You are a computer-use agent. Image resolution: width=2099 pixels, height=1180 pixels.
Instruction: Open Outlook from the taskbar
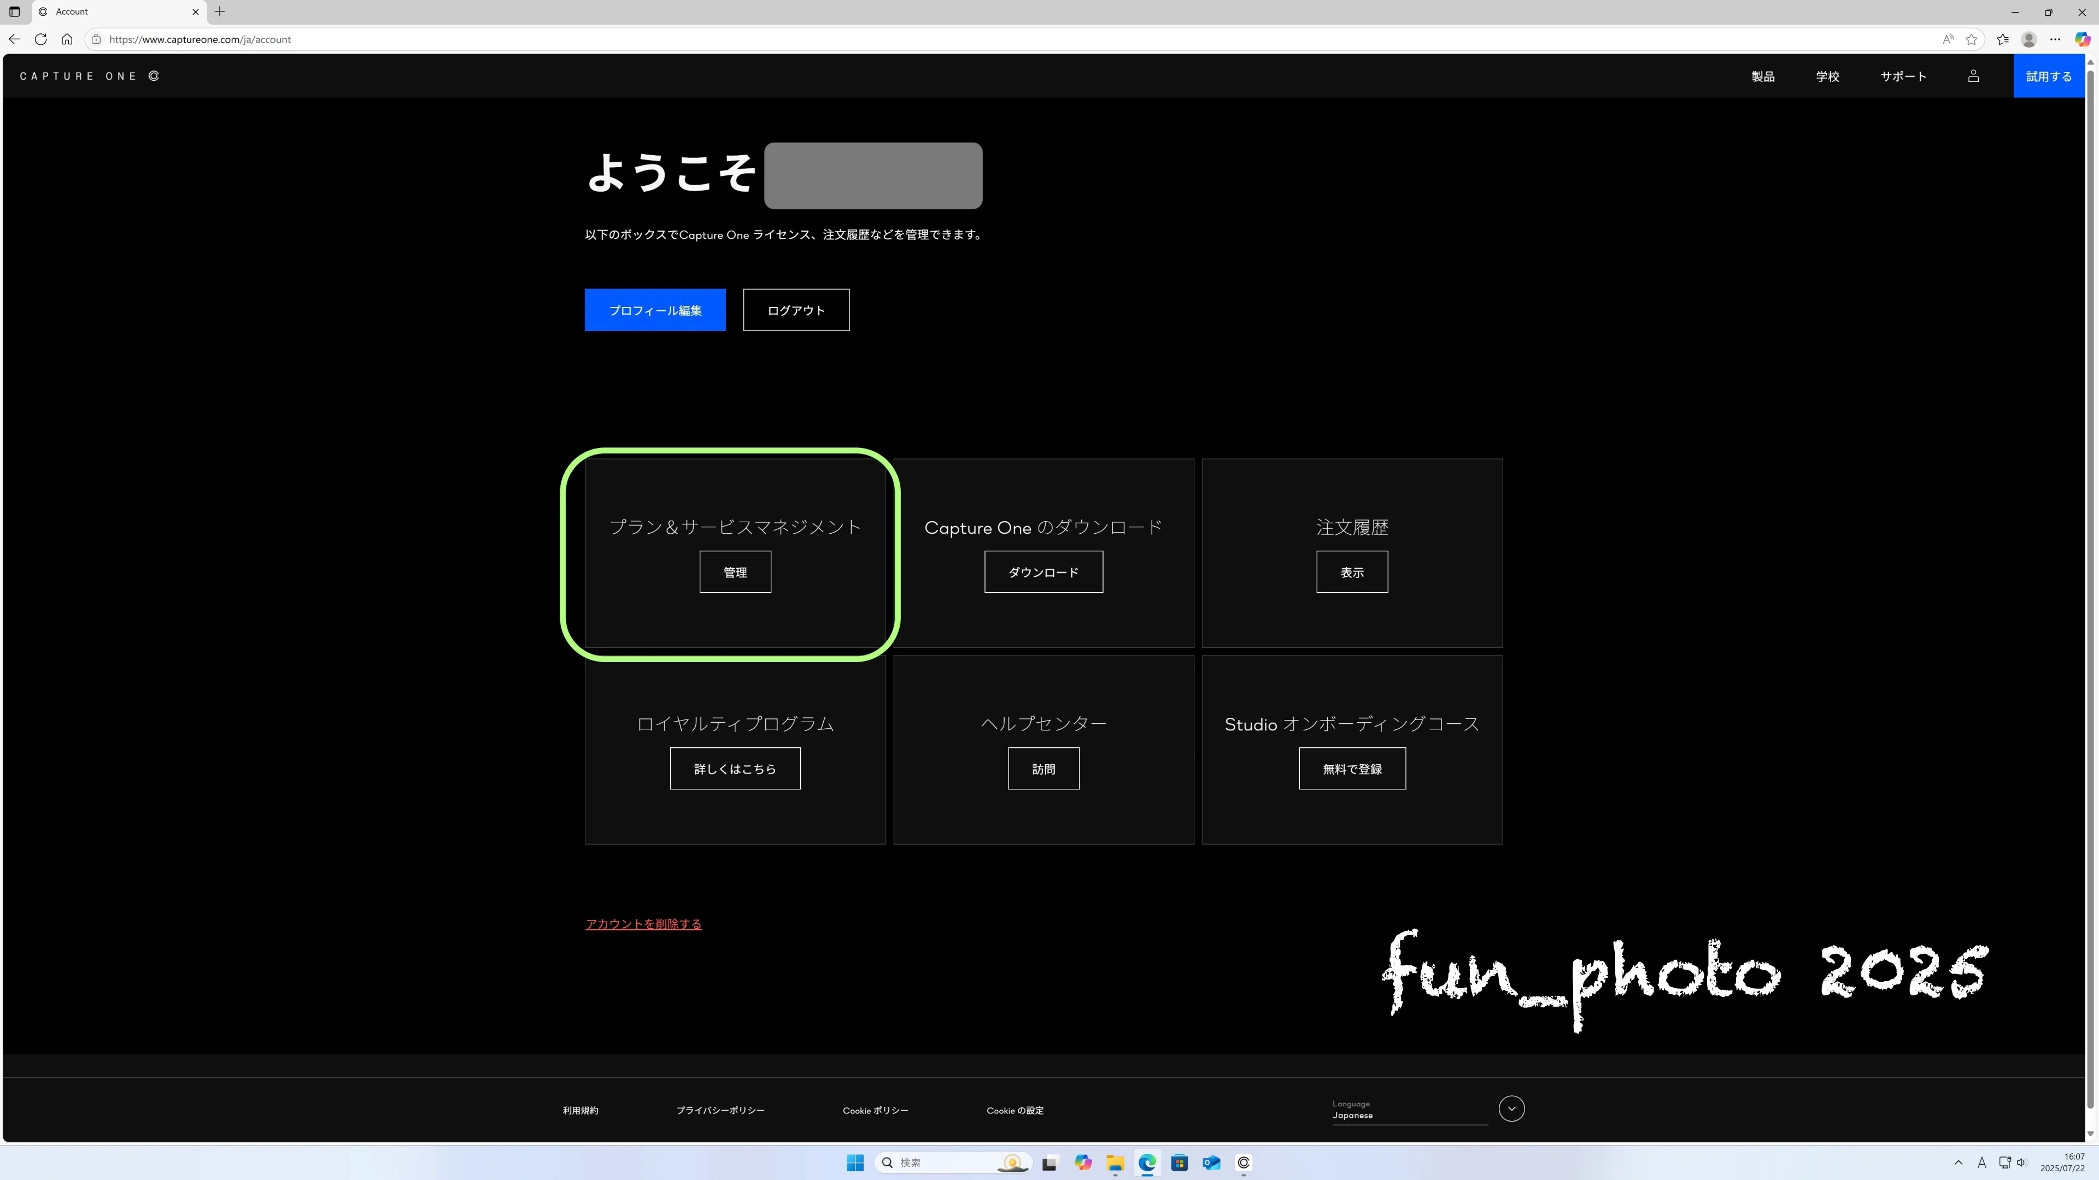(x=1212, y=1163)
